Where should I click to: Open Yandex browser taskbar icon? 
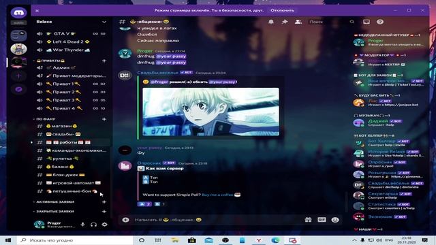(x=259, y=240)
